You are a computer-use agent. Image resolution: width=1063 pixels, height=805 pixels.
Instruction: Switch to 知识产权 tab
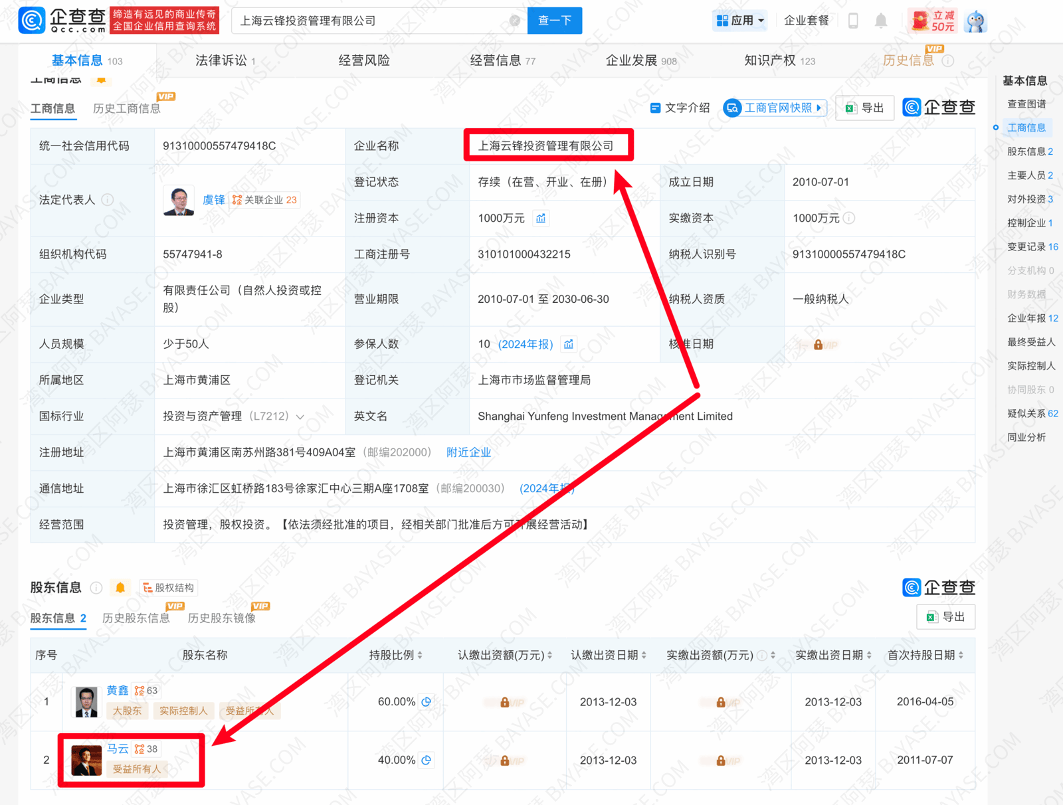pos(780,61)
